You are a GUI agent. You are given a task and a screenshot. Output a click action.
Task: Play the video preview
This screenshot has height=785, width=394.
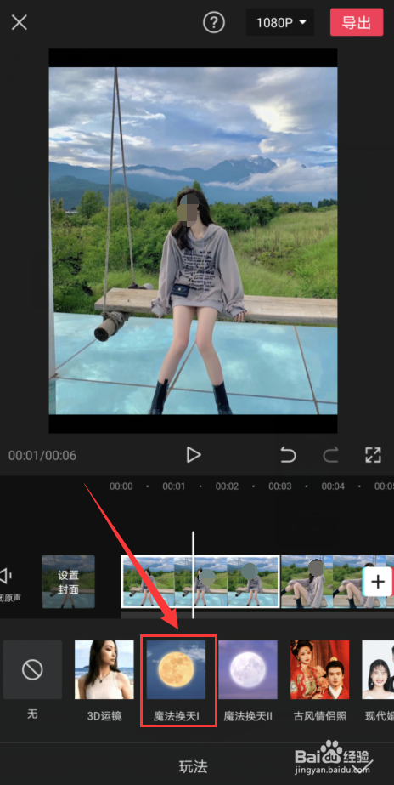[193, 455]
